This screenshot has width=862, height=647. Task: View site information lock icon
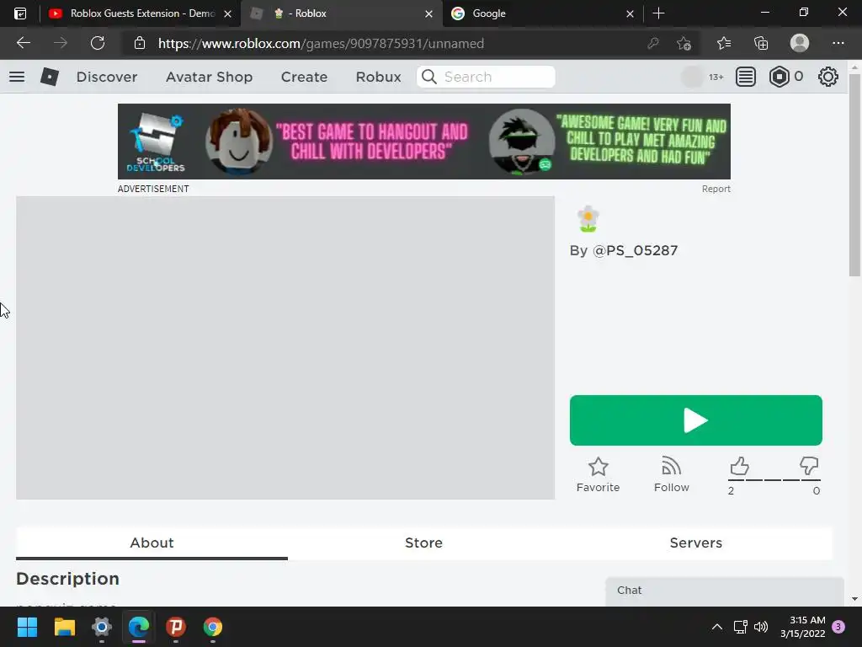(x=140, y=43)
